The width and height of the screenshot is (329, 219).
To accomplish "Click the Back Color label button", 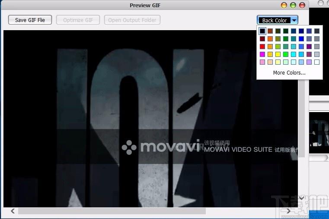I will (x=274, y=20).
